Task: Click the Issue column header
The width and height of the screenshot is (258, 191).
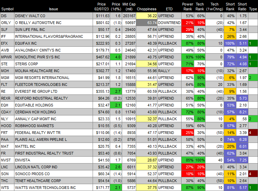Action: coord(54,9)
